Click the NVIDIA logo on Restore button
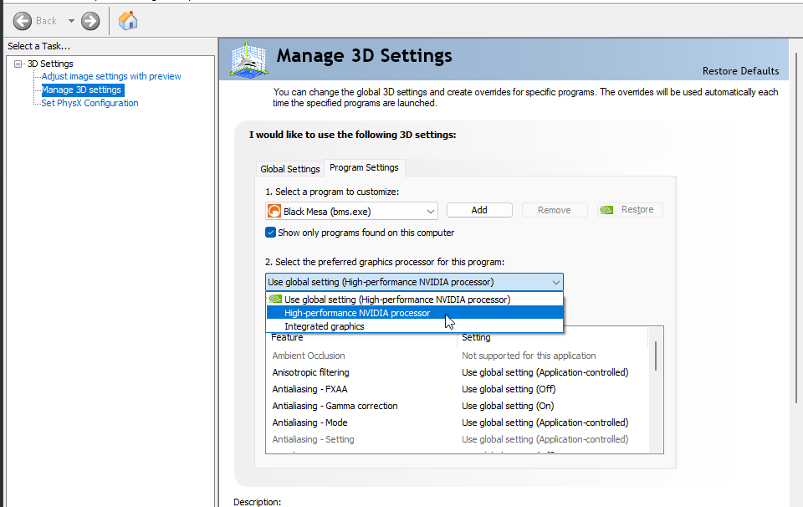This screenshot has height=507, width=803. [x=607, y=210]
